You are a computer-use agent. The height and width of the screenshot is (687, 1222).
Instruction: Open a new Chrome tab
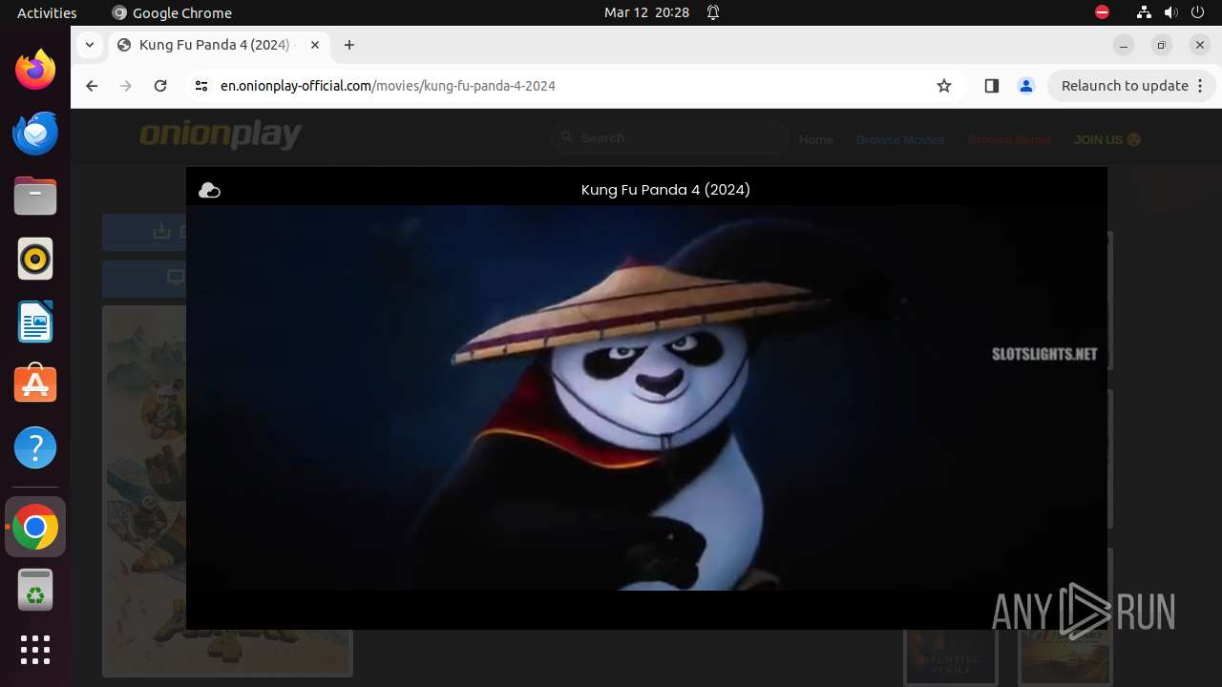pos(349,45)
